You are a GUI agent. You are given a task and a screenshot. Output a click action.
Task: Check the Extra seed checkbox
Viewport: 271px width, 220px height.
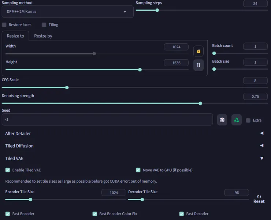coord(248,120)
